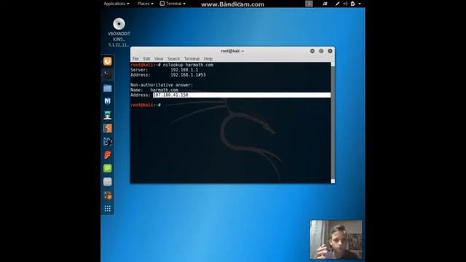This screenshot has height=262, width=466.
Task: Launch Armitage from the dock
Action: click(x=108, y=115)
